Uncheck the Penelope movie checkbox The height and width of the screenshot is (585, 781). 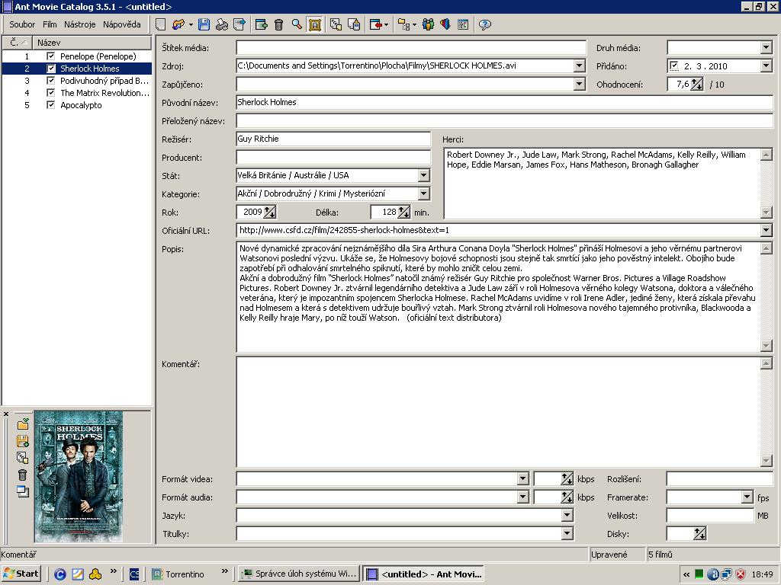[51, 56]
